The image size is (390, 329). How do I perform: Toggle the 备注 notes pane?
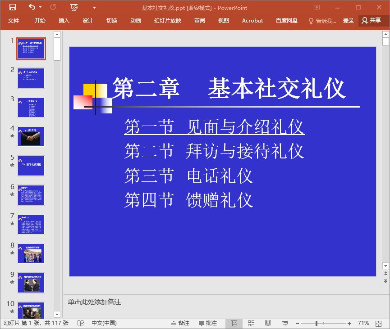point(180,323)
